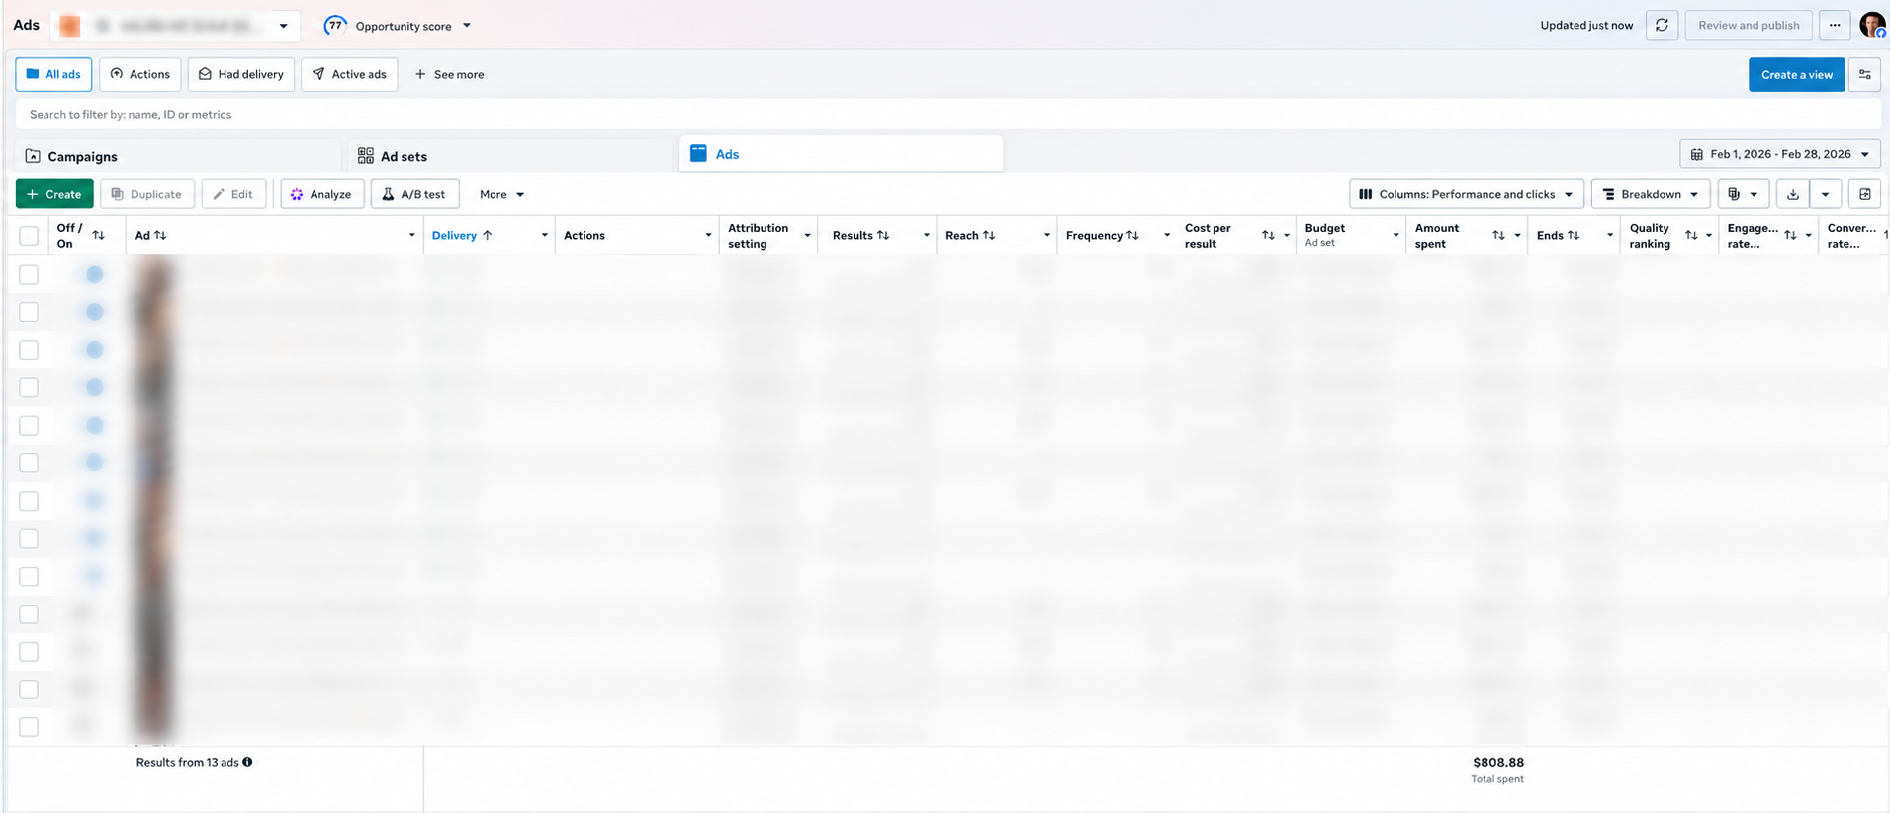Click Review and publish button
The image size is (1890, 813).
coord(1749,26)
